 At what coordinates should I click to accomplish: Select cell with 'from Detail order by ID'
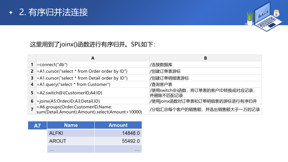tap(93, 78)
